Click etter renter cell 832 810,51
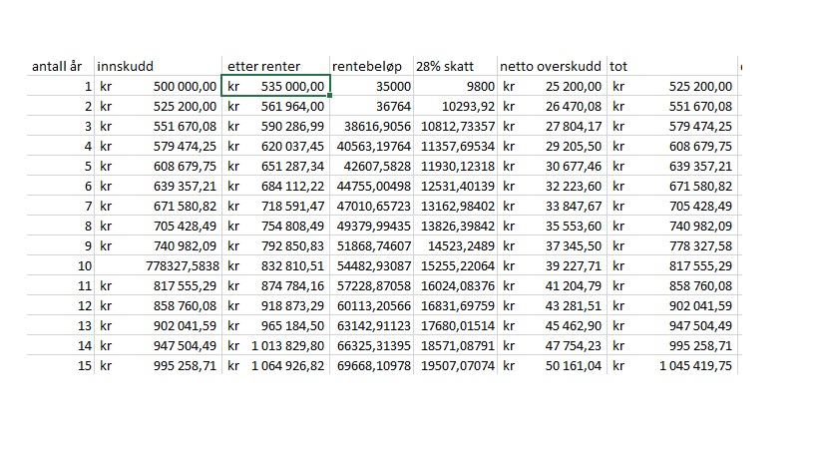The width and height of the screenshot is (817, 459). click(275, 265)
